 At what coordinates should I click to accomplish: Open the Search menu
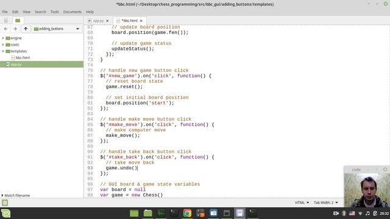coord(40,12)
